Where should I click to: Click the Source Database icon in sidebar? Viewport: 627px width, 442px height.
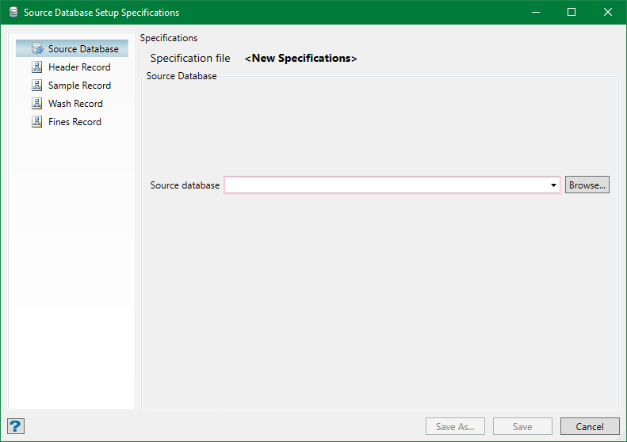click(36, 49)
